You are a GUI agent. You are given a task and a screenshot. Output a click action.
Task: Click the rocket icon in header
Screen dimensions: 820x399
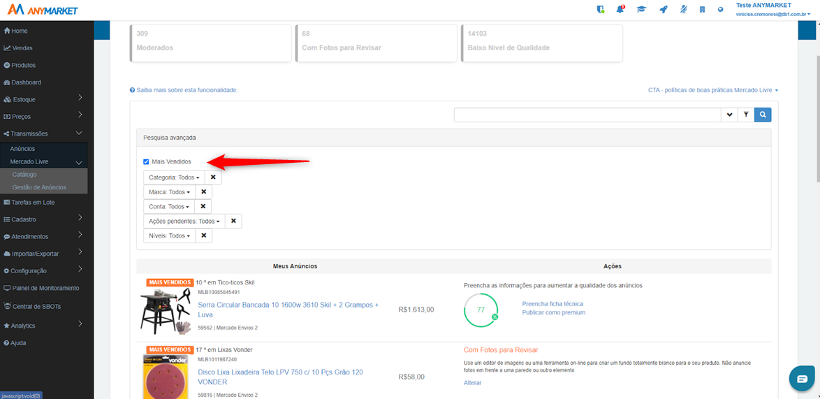pos(663,9)
